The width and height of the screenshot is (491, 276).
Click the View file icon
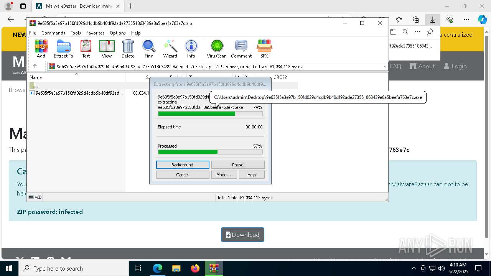point(107,49)
